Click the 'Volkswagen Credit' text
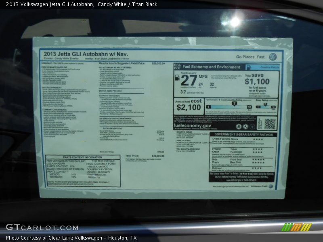Screen dimensions: 323x242 coord(259,186)
